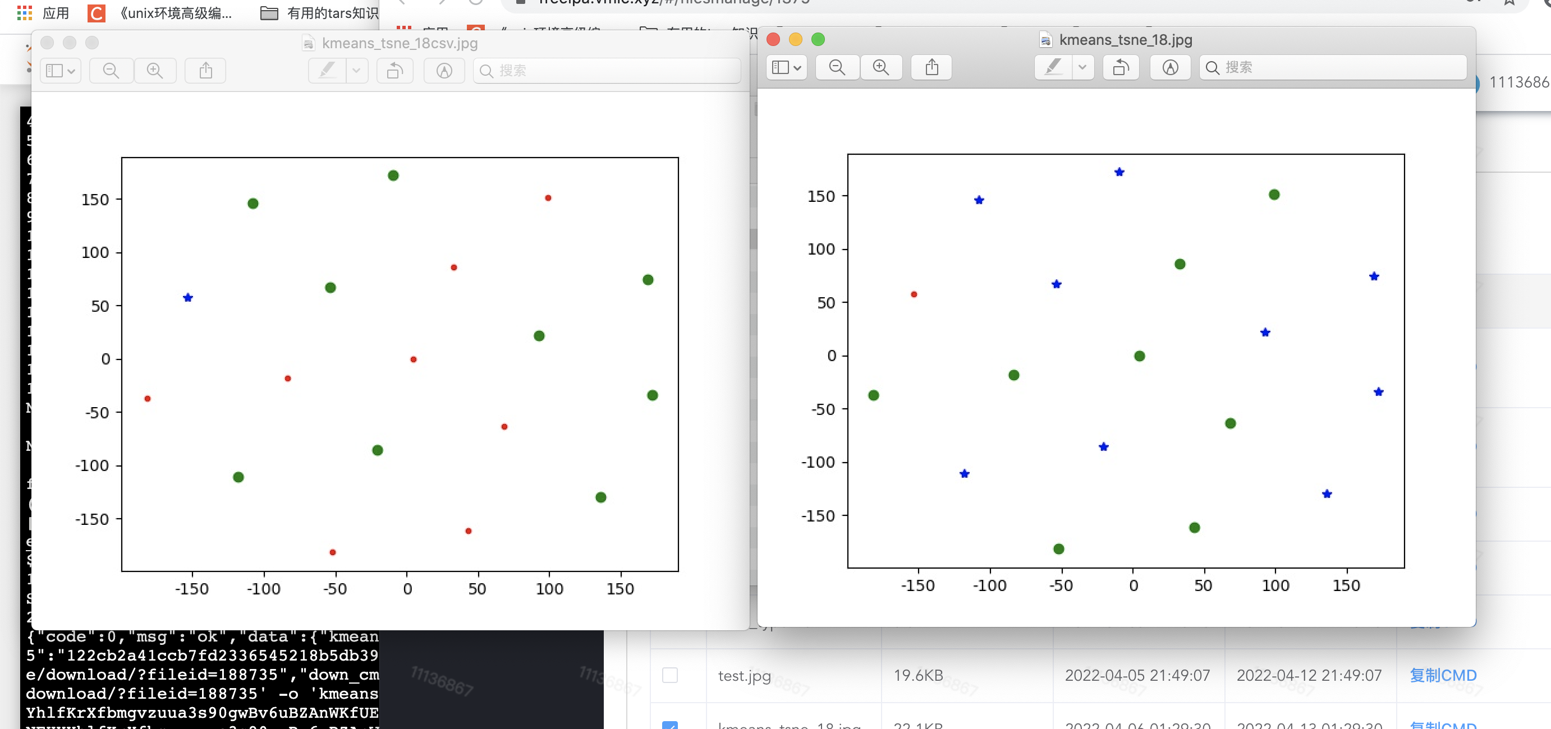Rotate the kmeans_tsne_18.jpg image left
This screenshot has height=729, width=1551.
pos(1121,67)
